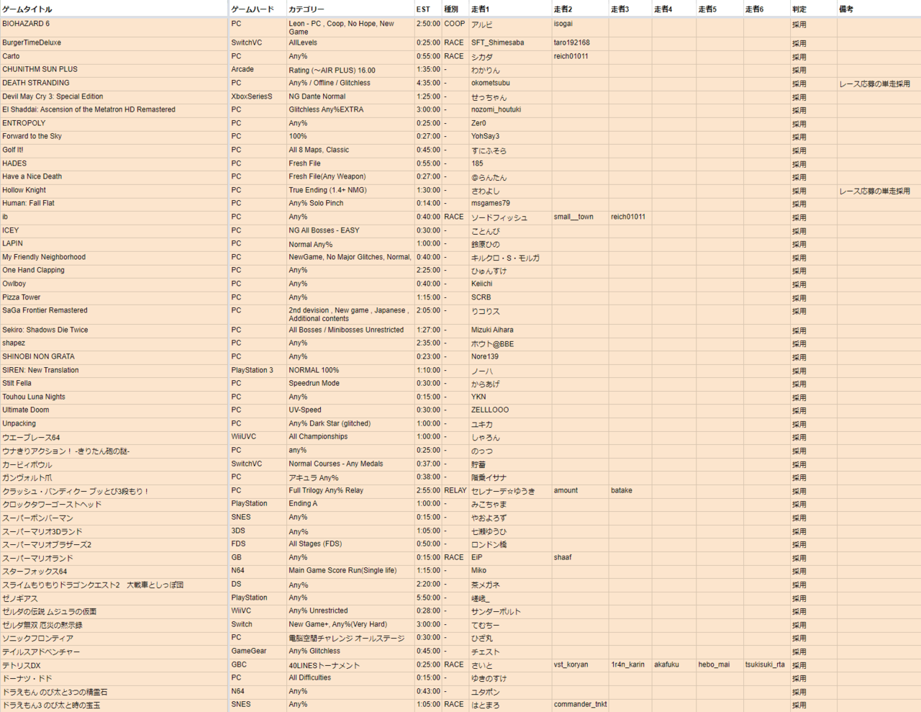
Task: Click the UV-Speed category cell
Action: (350, 410)
